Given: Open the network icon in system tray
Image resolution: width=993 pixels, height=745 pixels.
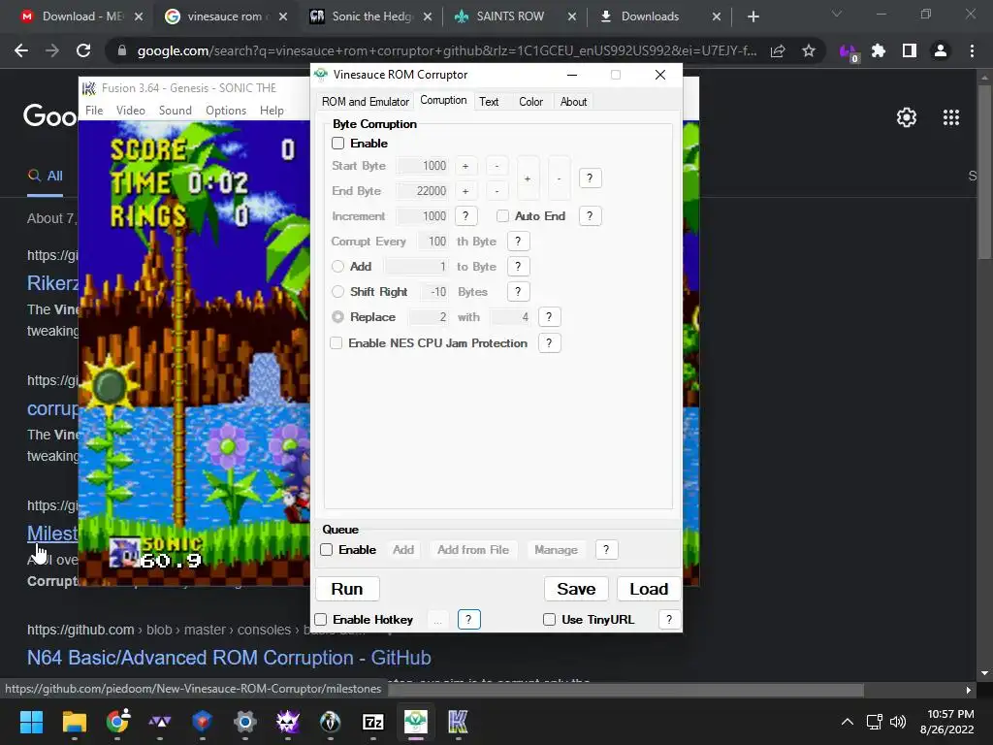Looking at the screenshot, I should click(x=875, y=722).
